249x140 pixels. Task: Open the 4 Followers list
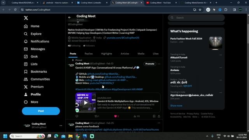click(x=89, y=46)
